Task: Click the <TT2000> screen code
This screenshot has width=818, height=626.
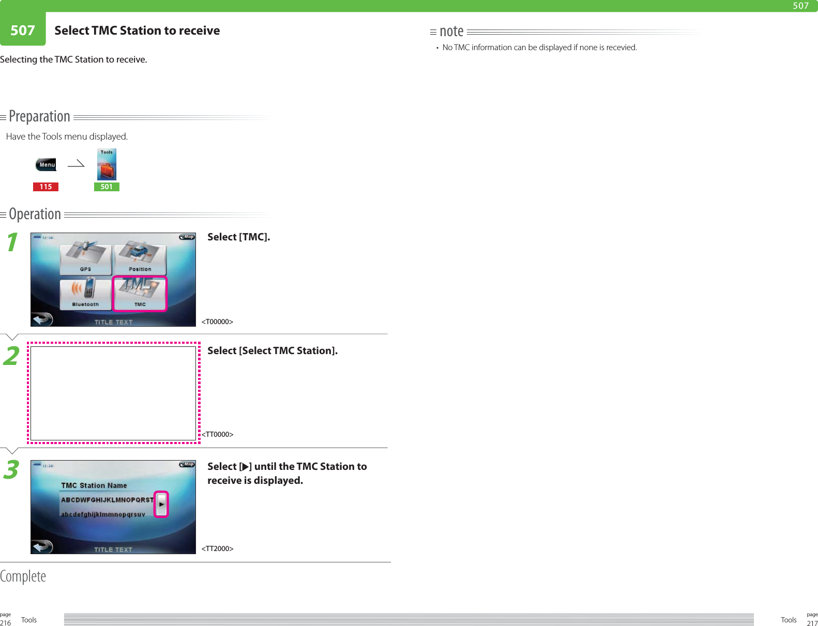Action: (x=217, y=548)
